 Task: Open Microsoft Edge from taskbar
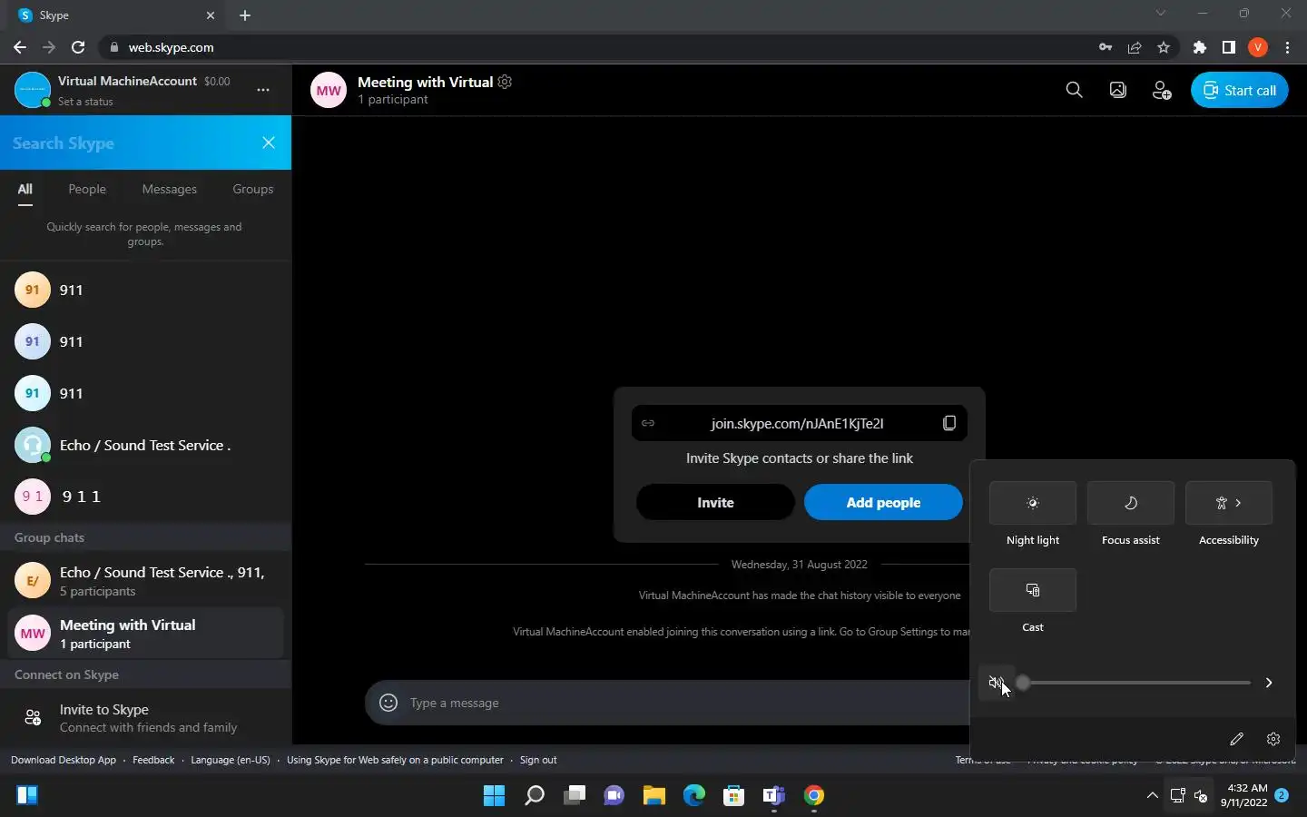[x=694, y=796]
